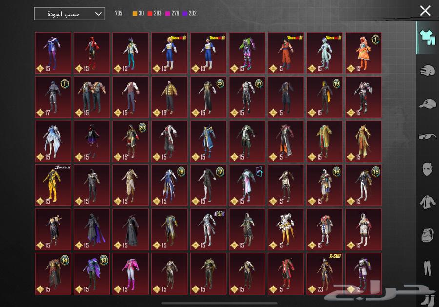Open the outfits category in the sidebar

click(x=427, y=38)
